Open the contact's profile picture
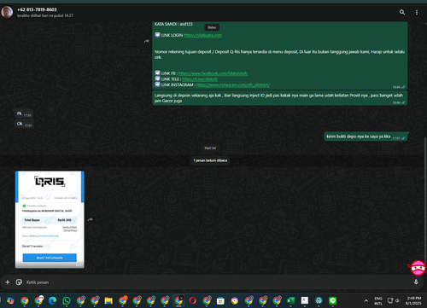 [7, 12]
